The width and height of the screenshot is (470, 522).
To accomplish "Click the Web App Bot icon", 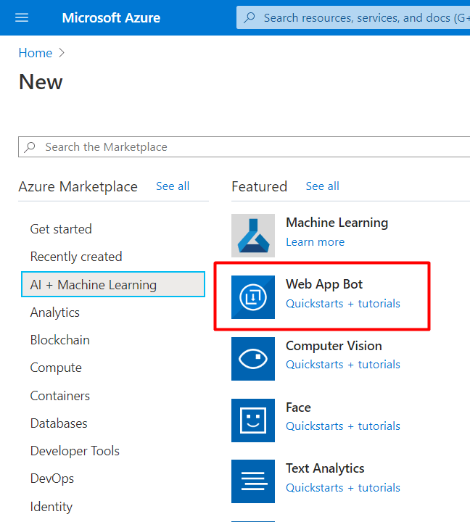I will 253,297.
